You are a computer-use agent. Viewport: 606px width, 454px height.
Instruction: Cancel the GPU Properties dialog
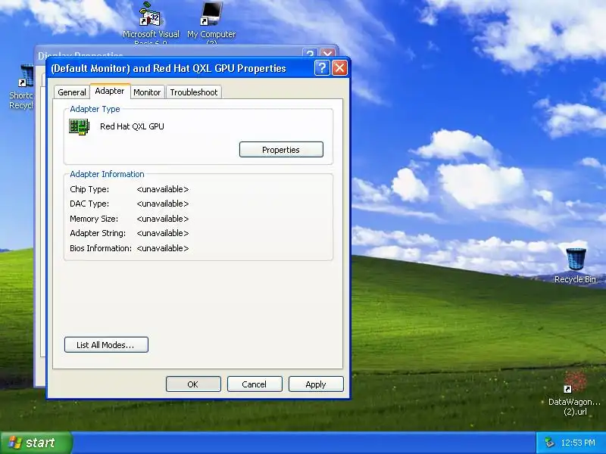pyautogui.click(x=255, y=384)
